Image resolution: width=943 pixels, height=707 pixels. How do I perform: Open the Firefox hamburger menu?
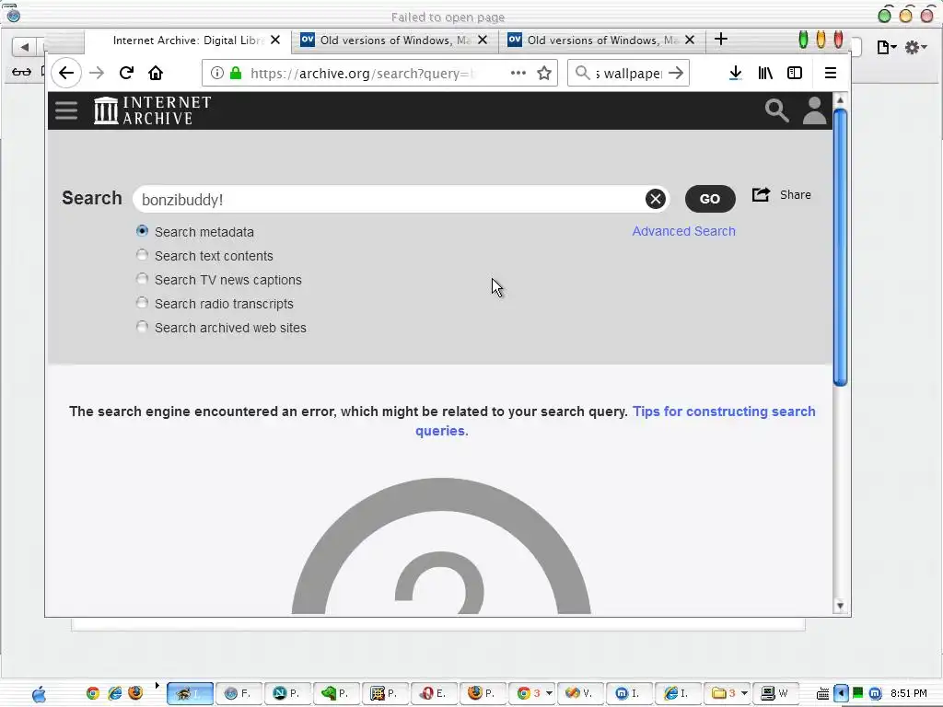click(831, 74)
